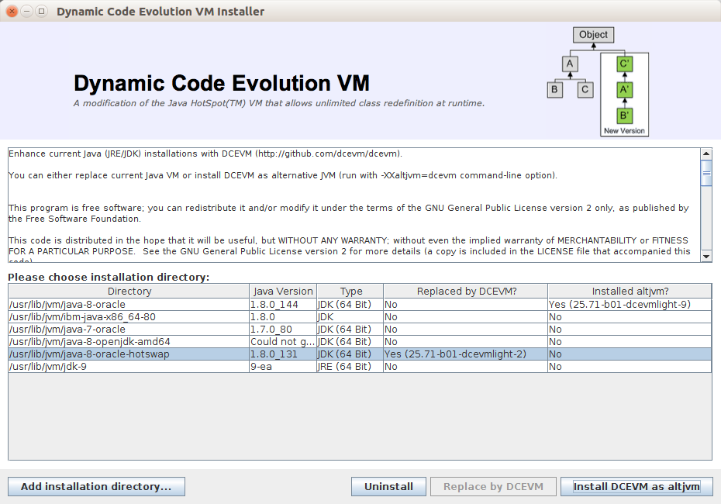Click the Type column header
The width and height of the screenshot is (721, 504).
350,292
